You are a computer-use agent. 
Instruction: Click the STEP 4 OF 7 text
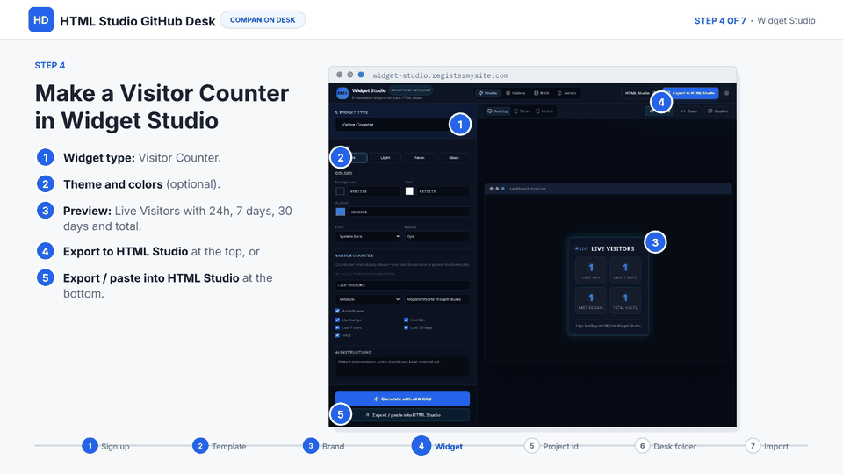tap(720, 20)
